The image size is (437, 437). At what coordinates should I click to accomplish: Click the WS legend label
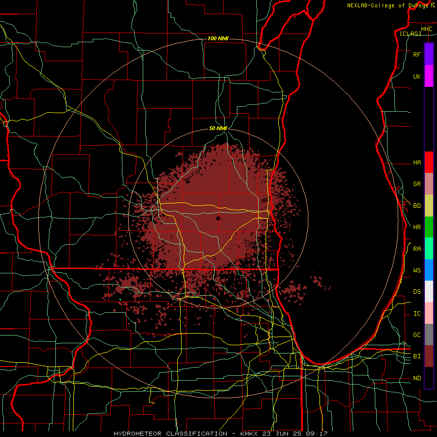pyautogui.click(x=417, y=270)
